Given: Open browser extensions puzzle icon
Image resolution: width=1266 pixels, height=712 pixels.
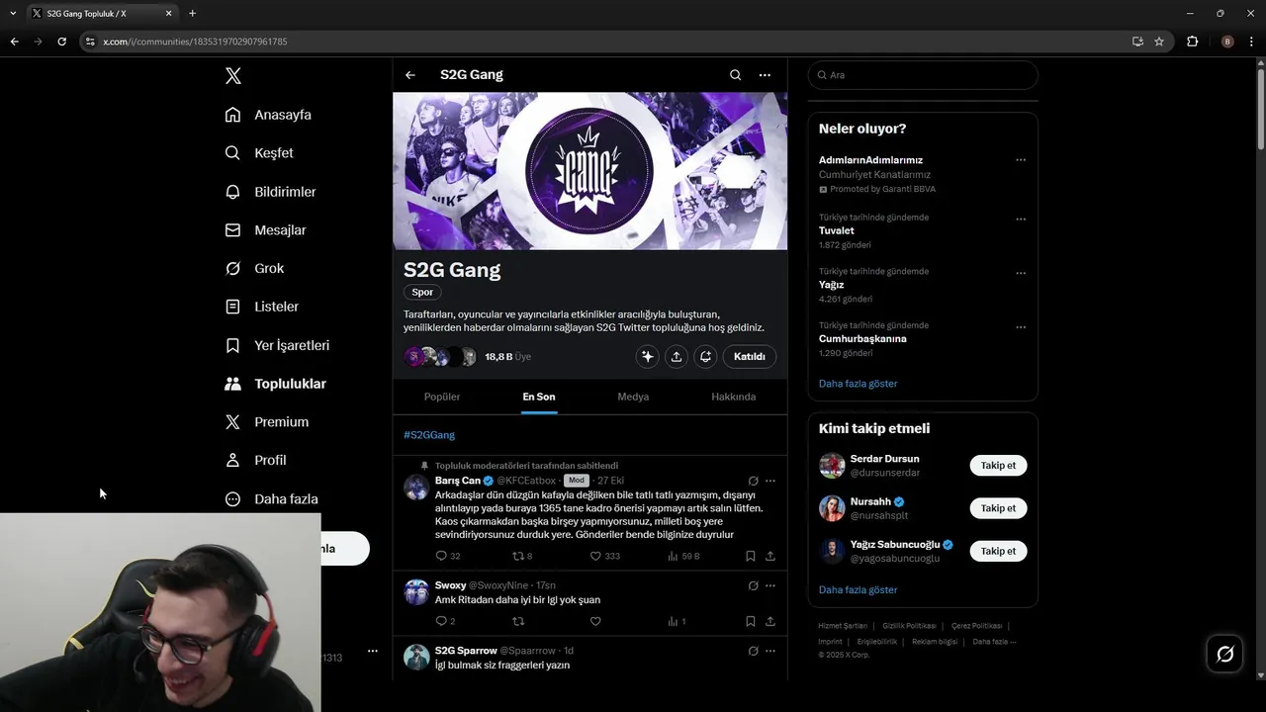Looking at the screenshot, I should coord(1192,42).
